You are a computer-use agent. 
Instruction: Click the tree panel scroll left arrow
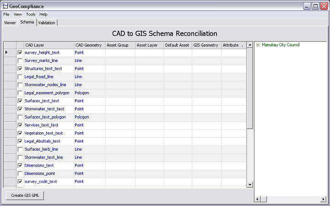click(x=257, y=199)
